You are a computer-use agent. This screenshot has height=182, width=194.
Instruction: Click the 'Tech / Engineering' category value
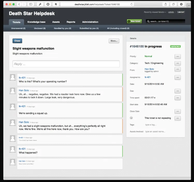pos(154,63)
